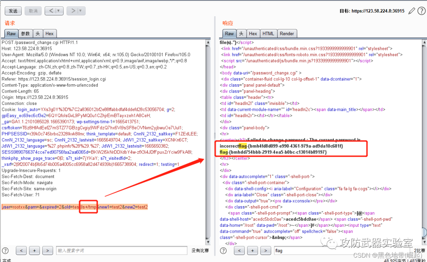Open the response Hex tab
Screen dimensions: 427x262
(253, 34)
